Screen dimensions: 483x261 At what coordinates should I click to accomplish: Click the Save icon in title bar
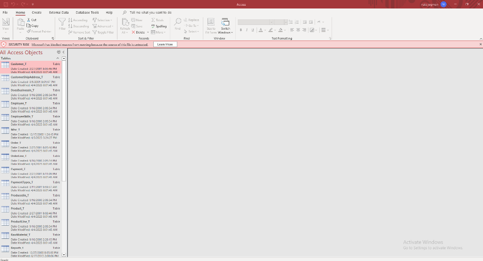(6, 4)
